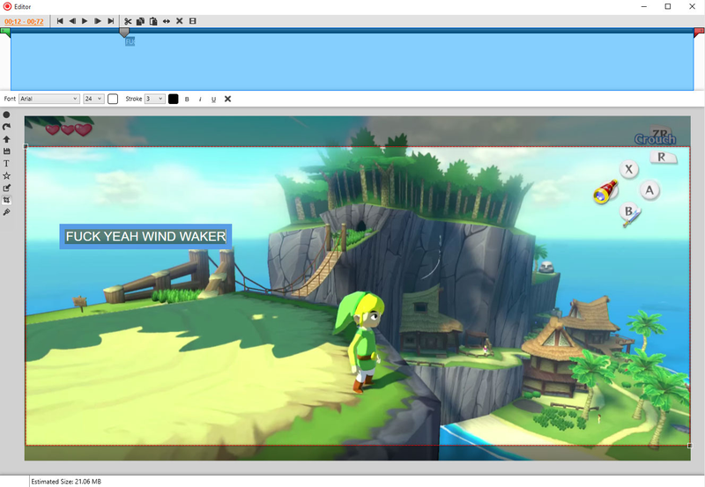Click the bottom-right crop handle on the preview

click(x=690, y=446)
